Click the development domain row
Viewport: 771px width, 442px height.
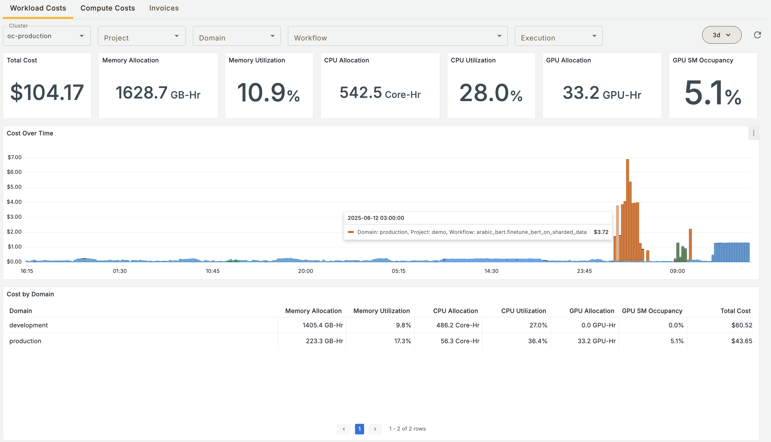pos(28,325)
